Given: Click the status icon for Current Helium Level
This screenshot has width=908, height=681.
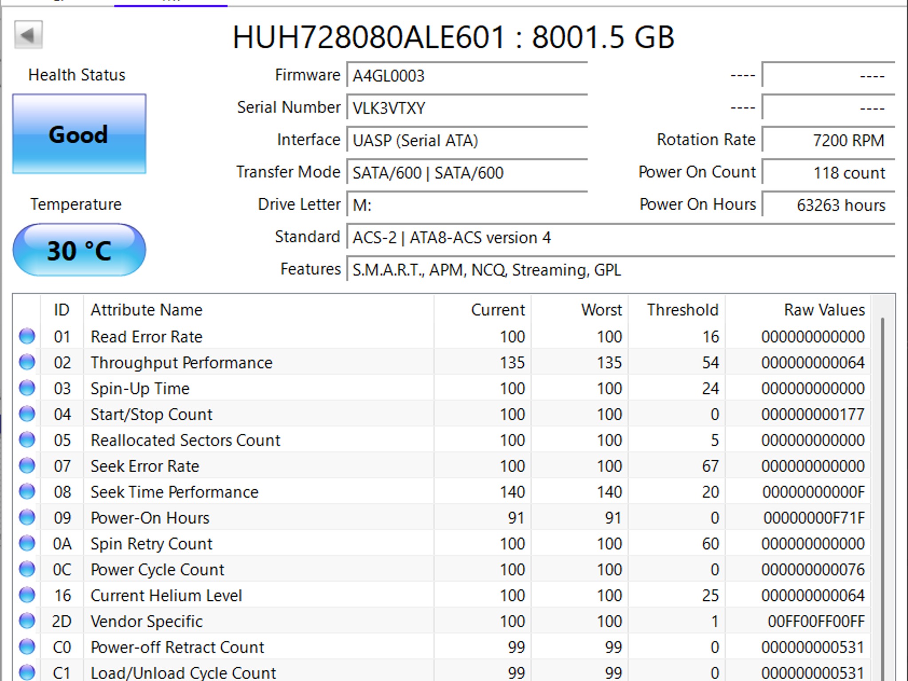Looking at the screenshot, I should coord(27,595).
